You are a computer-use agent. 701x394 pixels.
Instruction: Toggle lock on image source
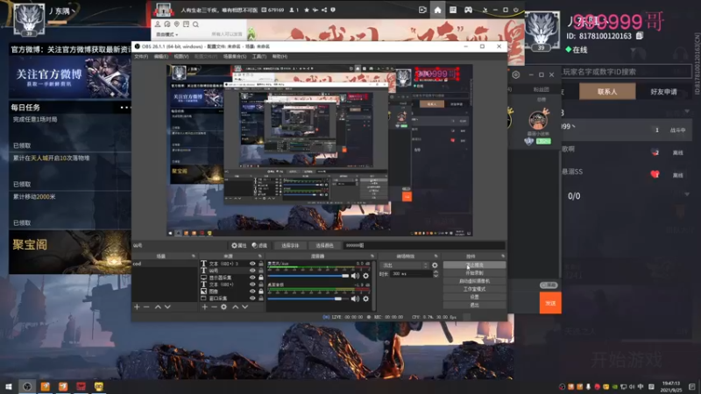(261, 292)
